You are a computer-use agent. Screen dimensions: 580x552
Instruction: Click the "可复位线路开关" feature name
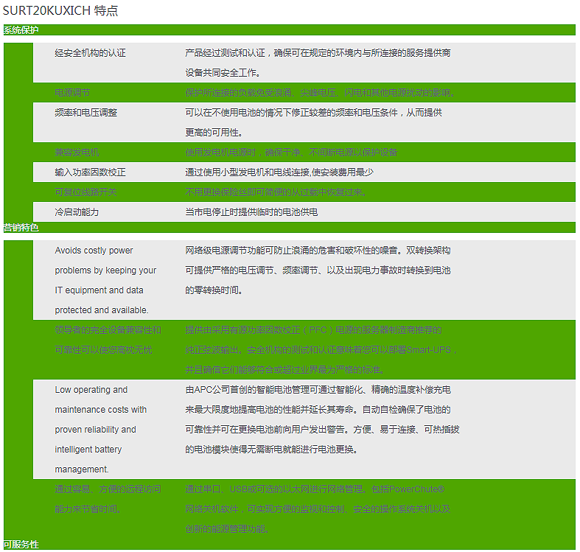coord(85,192)
